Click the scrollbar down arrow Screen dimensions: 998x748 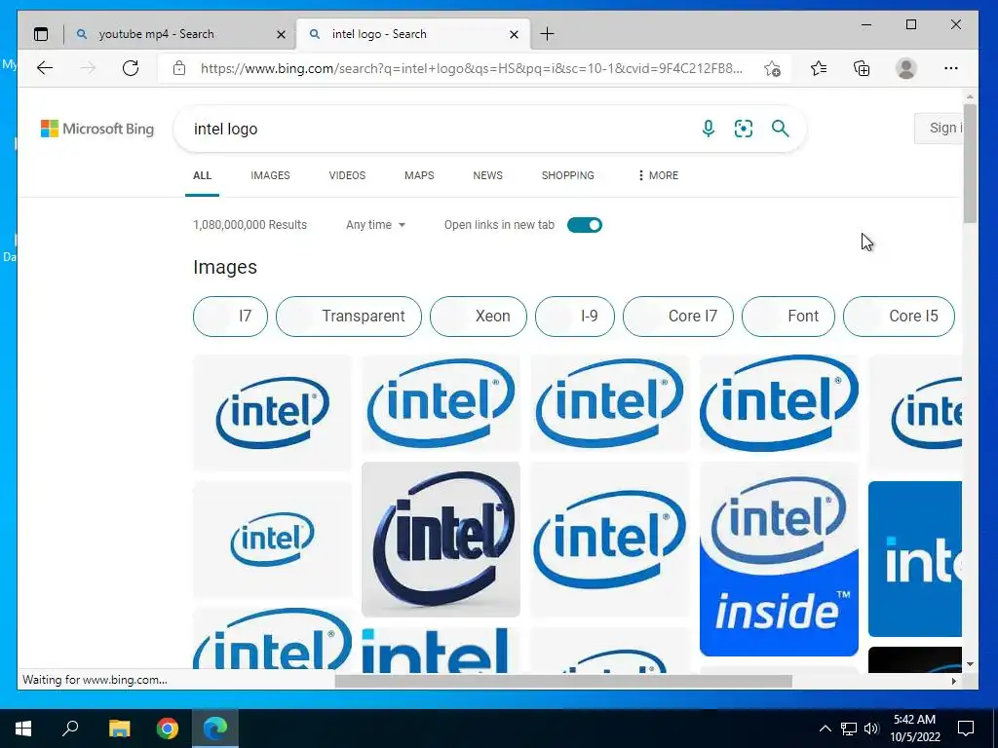970,664
